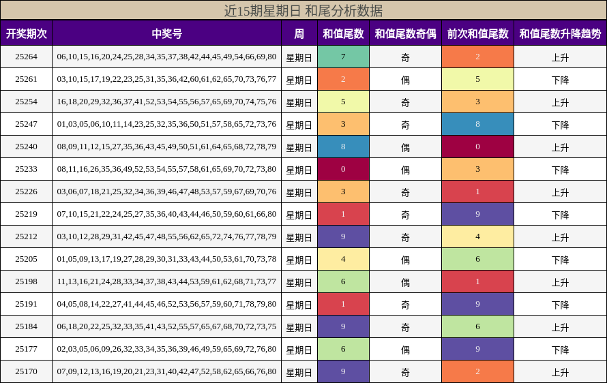
Task: Click the 星期日 cell for period 25184
Action: tap(299, 327)
